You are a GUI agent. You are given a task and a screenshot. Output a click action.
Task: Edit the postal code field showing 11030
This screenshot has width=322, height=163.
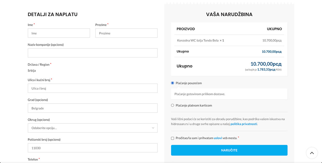pyautogui.click(x=93, y=148)
